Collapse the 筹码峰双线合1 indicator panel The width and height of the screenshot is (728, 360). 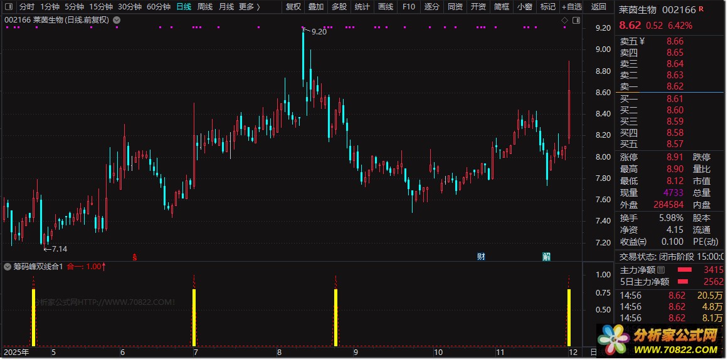coord(8,267)
